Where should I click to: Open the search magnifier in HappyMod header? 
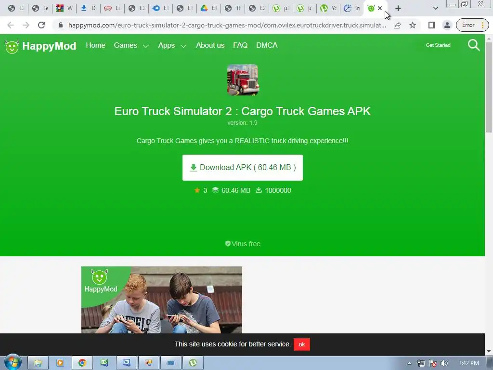[x=474, y=45]
